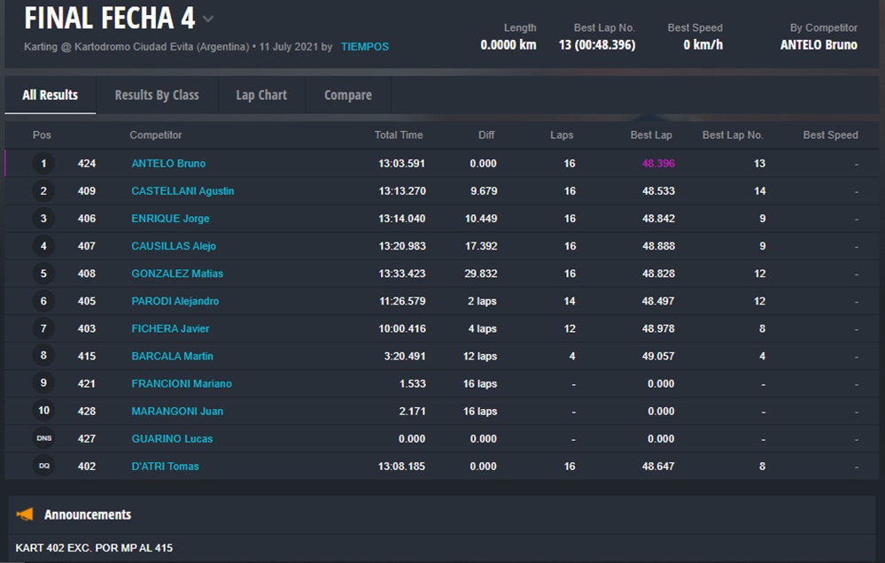Open GUARINO Lucas competitor link

(x=172, y=439)
